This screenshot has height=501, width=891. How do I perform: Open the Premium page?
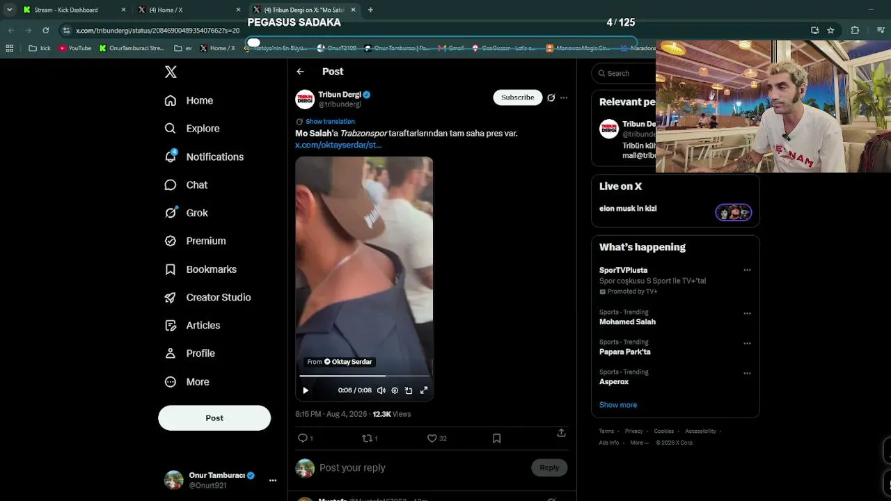(x=195, y=241)
